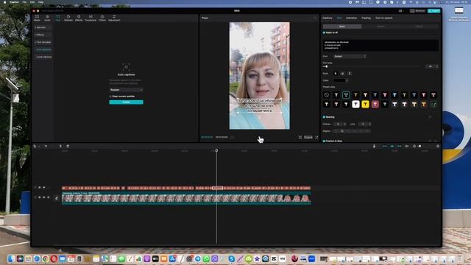Image resolution: width=471 pixels, height=265 pixels.
Task: Toggle auto snapping above timeline
Action: click(x=392, y=146)
